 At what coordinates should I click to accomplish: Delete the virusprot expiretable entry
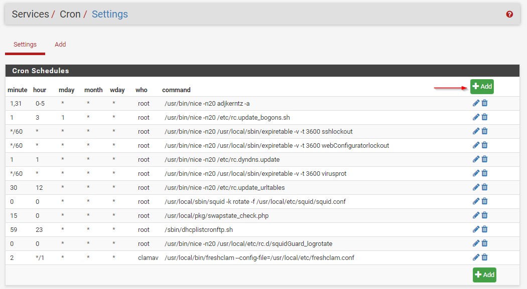485,173
